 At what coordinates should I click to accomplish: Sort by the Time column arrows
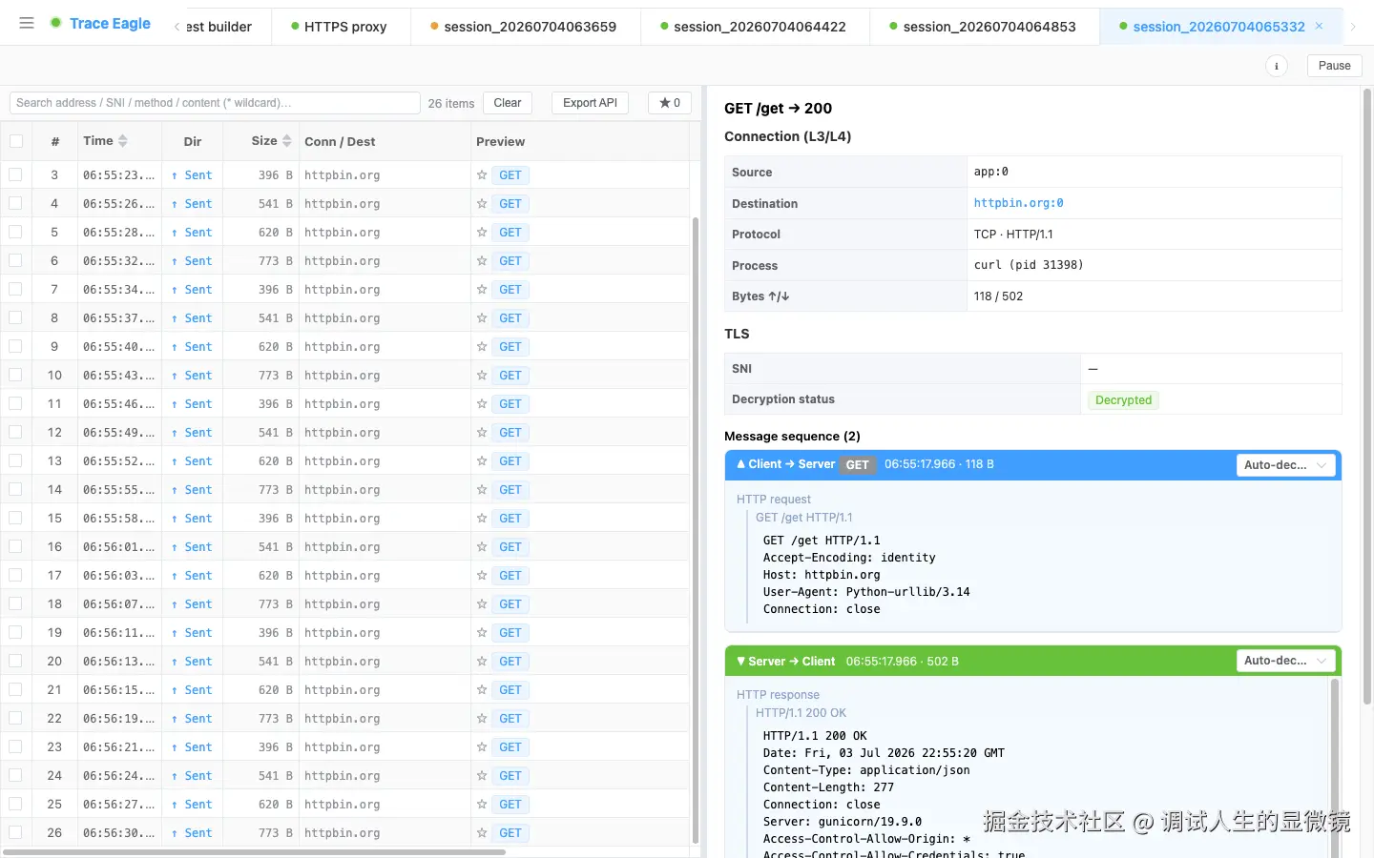(123, 141)
